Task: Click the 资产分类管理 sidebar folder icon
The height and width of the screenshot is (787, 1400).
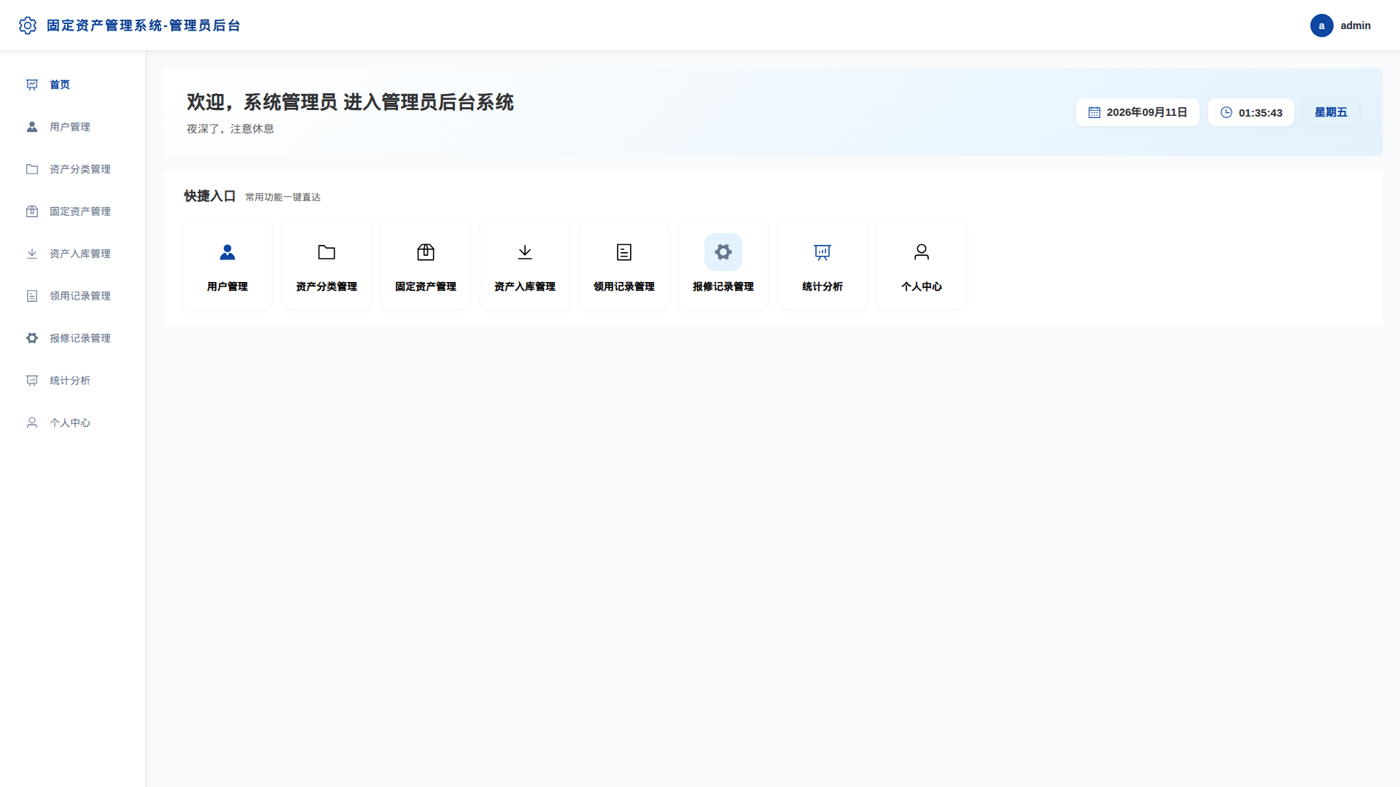Action: pyautogui.click(x=32, y=169)
